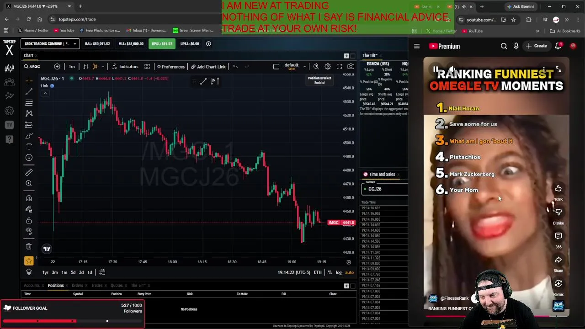Click the /MGC symbol search
Screen dimensions: 585x329
[x=32, y=67]
